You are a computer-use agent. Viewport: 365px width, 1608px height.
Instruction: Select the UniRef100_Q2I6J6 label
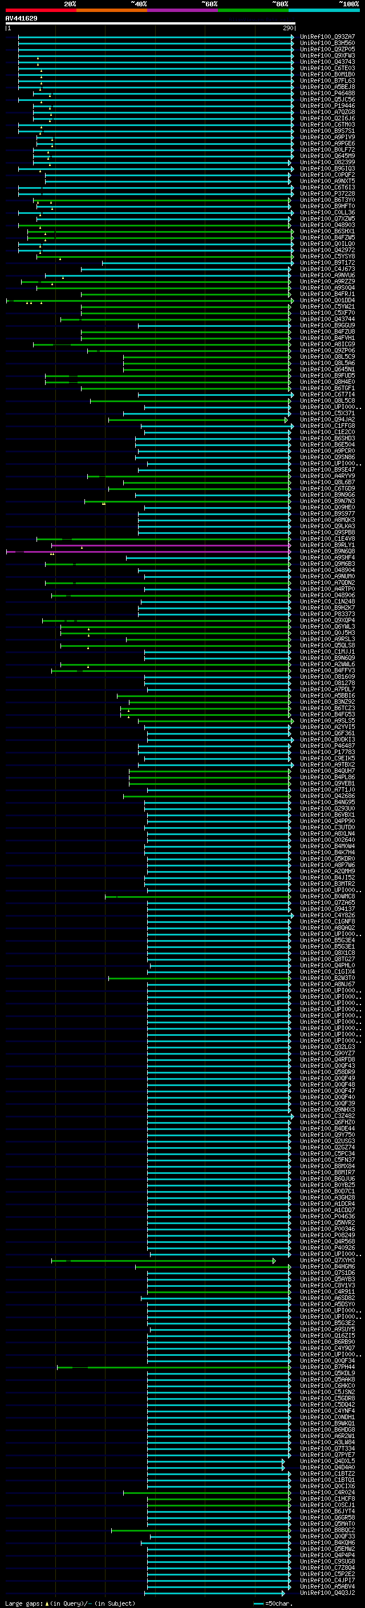[327, 119]
